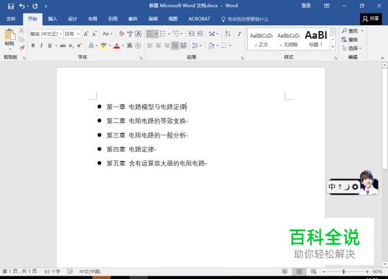Open the font name dropdown
The image size is (388, 279).
point(61,34)
